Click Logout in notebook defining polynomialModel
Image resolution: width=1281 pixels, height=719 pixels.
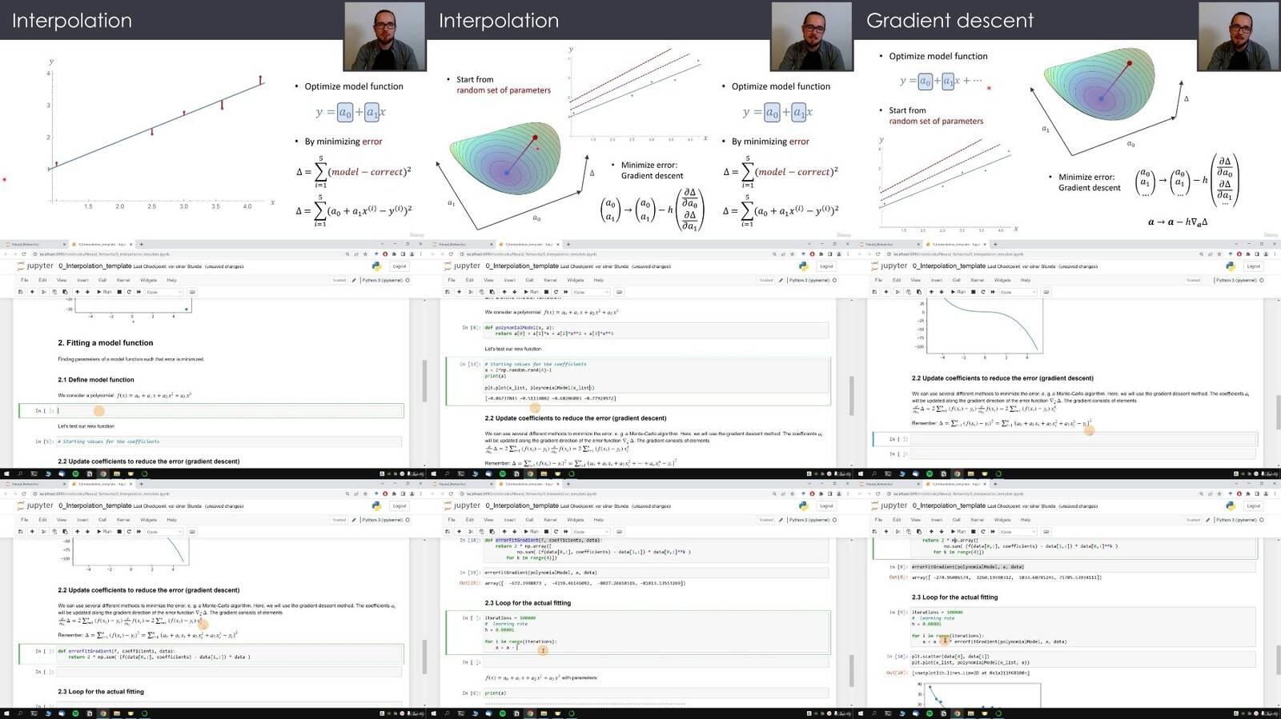coord(826,266)
